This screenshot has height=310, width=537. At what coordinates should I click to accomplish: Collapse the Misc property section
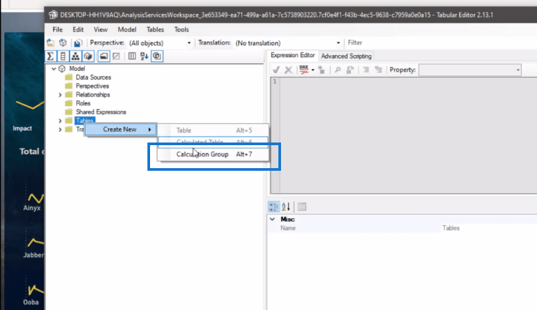pyautogui.click(x=272, y=219)
